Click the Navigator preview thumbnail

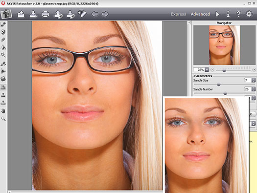coord(224,45)
